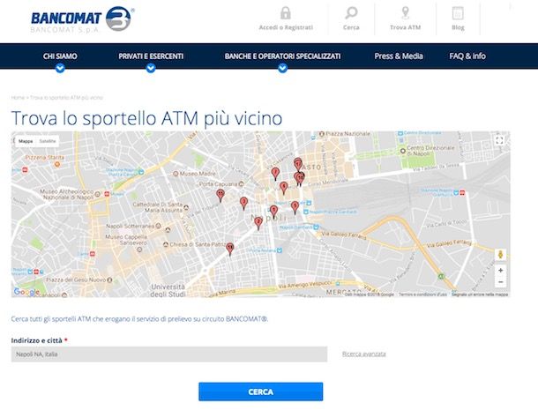The height and width of the screenshot is (410, 538).
Task: Click Piazza Nazionale map place icon
Action: 322,134
